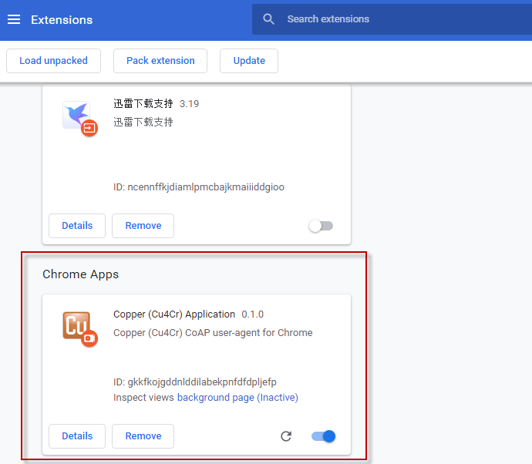
Task: Click Pack extension button
Action: 160,61
